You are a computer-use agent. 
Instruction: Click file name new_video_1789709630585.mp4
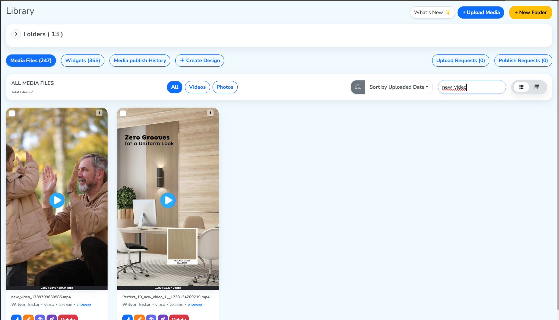click(x=41, y=297)
